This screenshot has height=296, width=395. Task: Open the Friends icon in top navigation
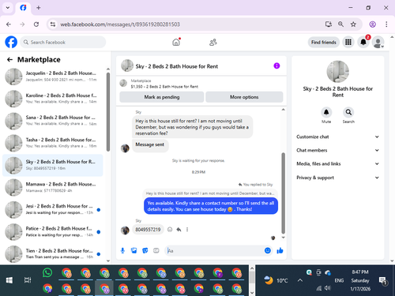coord(213,42)
